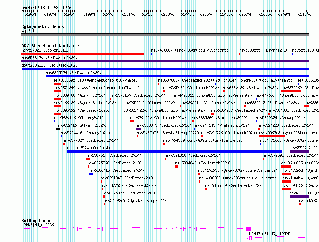This screenshot has width=319, height=242.
Task: Click the nsv6384643 (Sedlazeck2020) label
Action: [203, 163]
